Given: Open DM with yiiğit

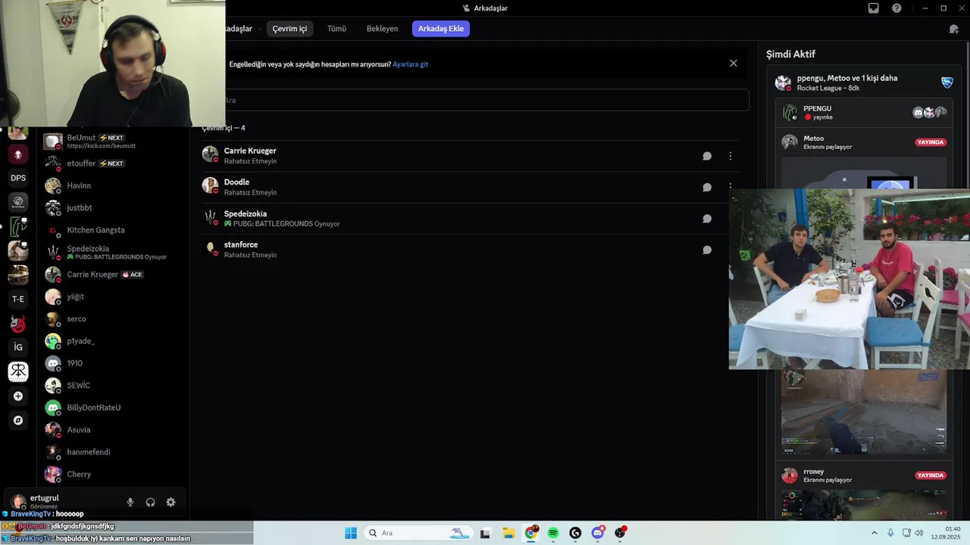Looking at the screenshot, I should point(114,297).
